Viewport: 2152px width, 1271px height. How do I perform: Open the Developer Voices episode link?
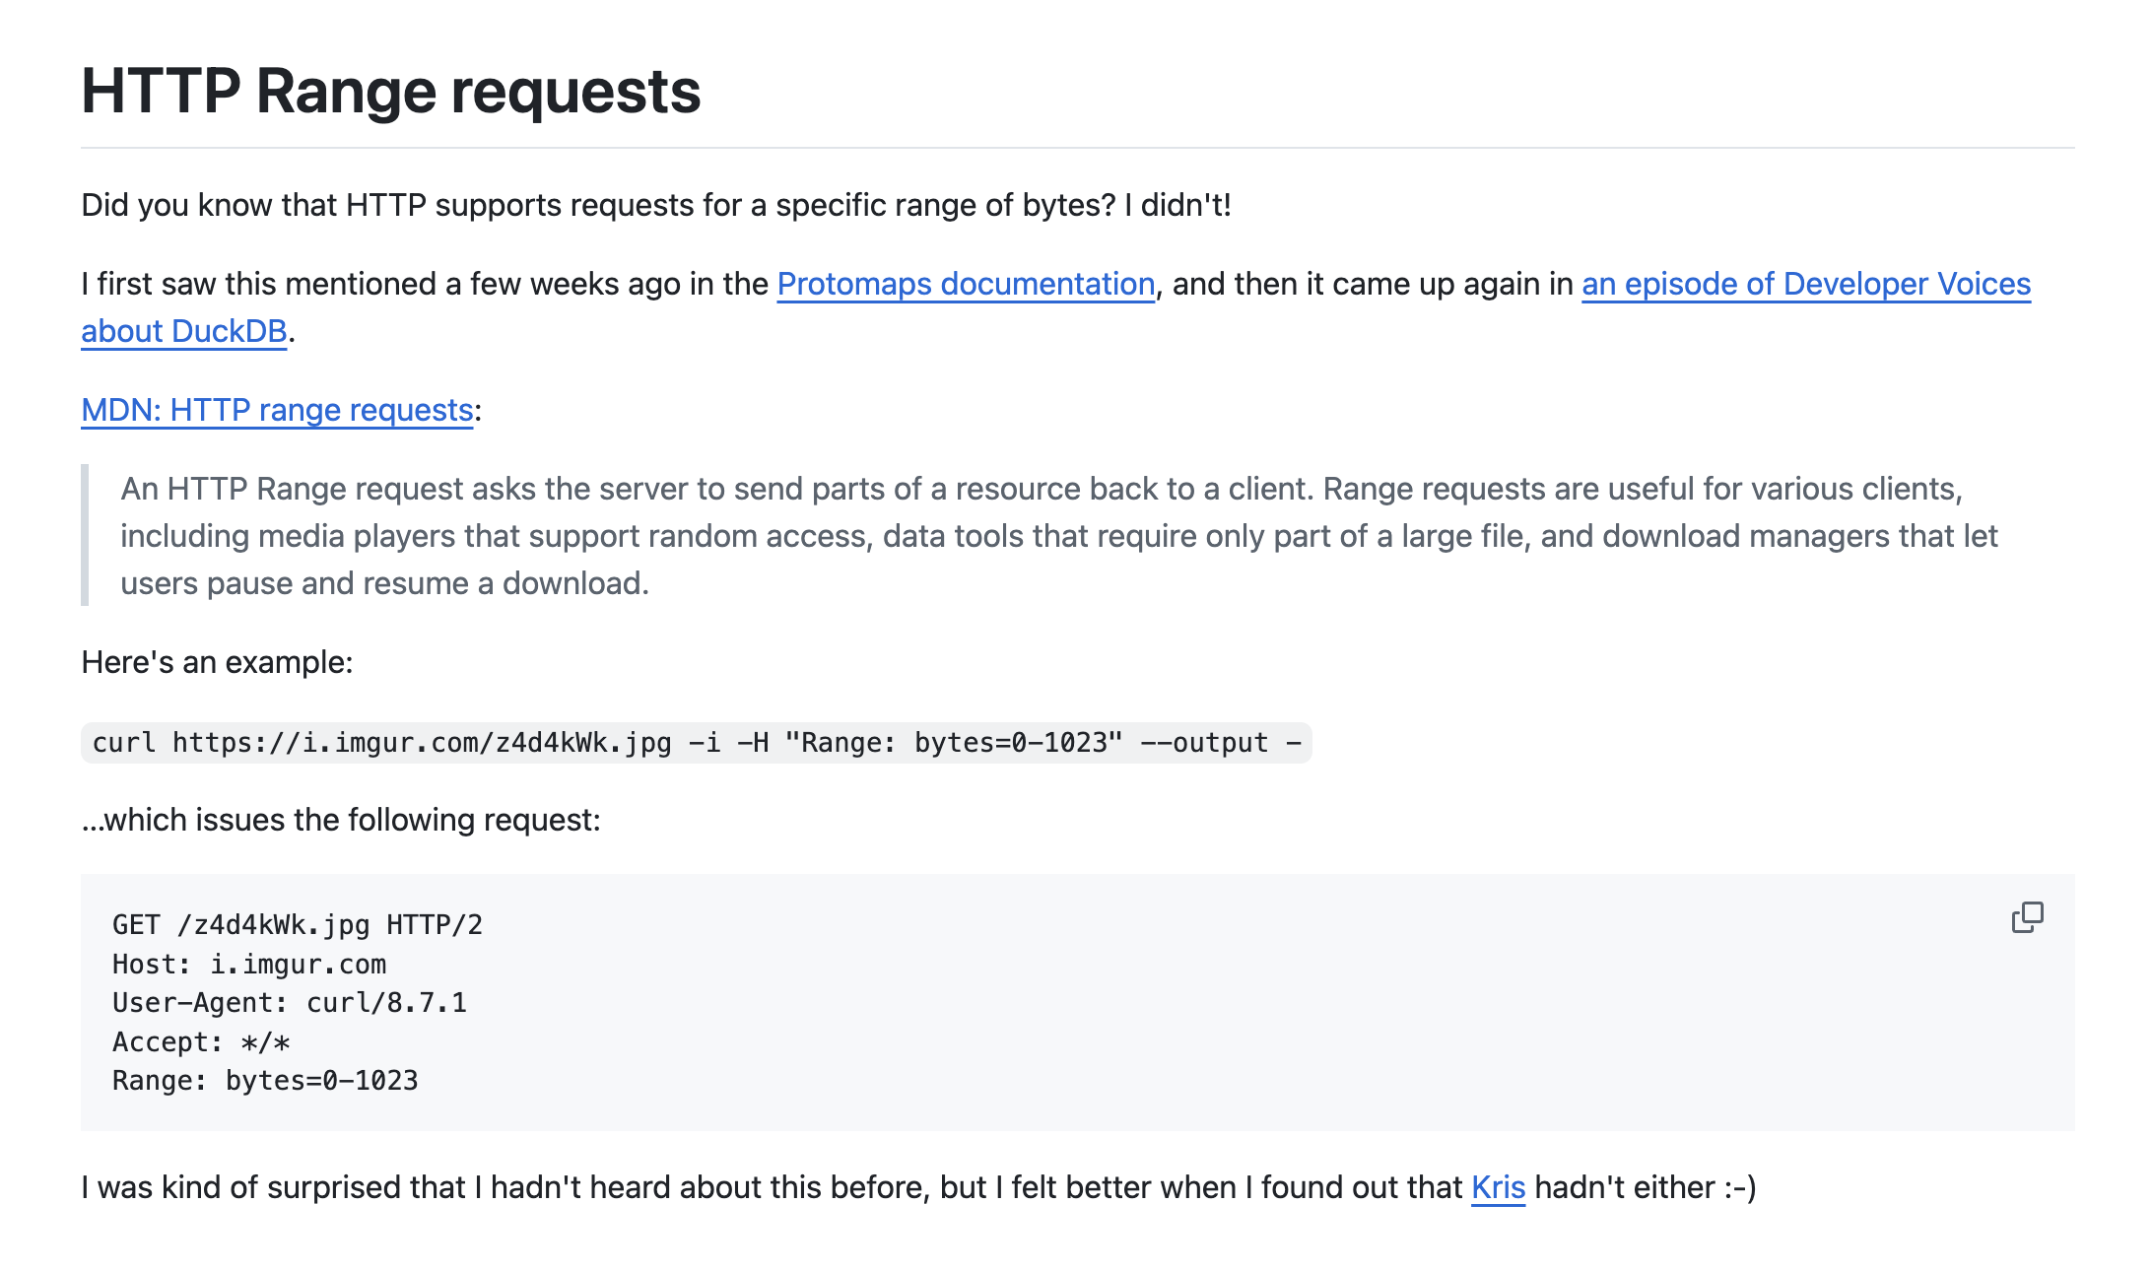(x=1805, y=284)
